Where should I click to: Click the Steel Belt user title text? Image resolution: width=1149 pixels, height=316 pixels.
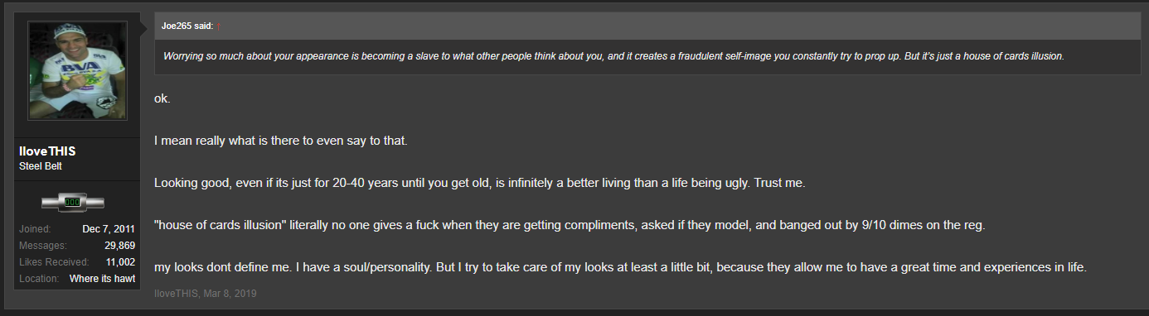coord(40,165)
